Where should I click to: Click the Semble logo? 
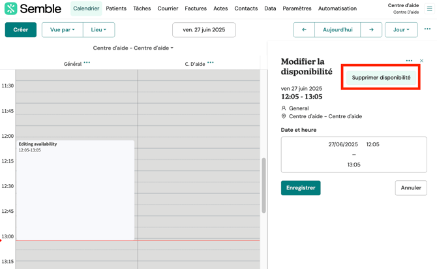click(33, 8)
